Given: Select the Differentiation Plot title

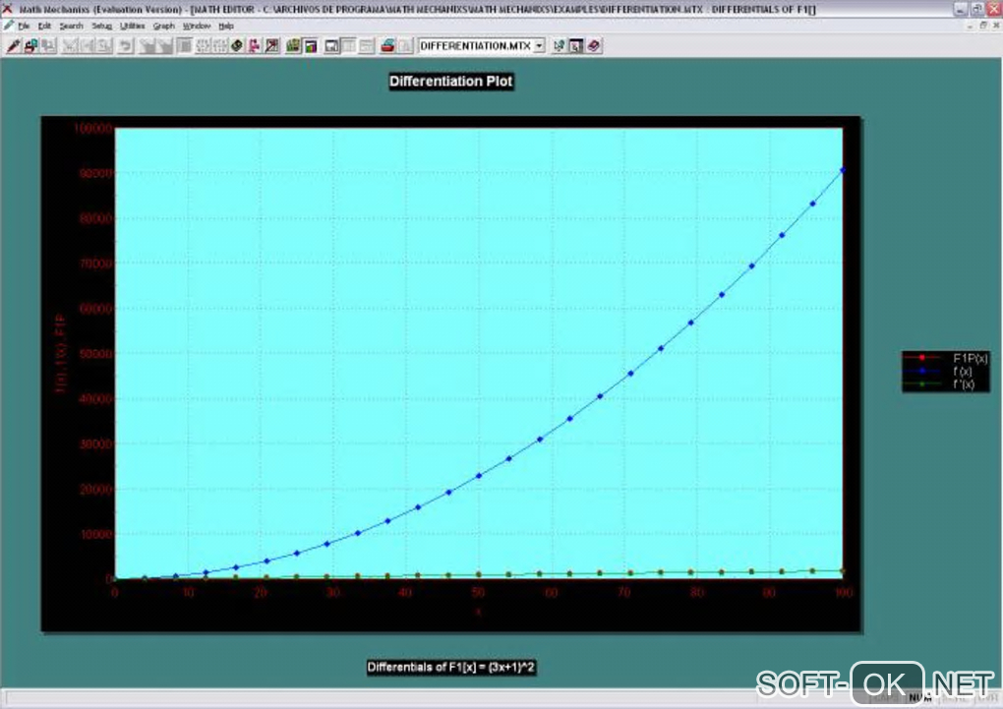Looking at the screenshot, I should pyautogui.click(x=451, y=82).
